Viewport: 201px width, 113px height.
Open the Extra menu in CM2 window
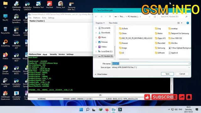tap(44, 18)
